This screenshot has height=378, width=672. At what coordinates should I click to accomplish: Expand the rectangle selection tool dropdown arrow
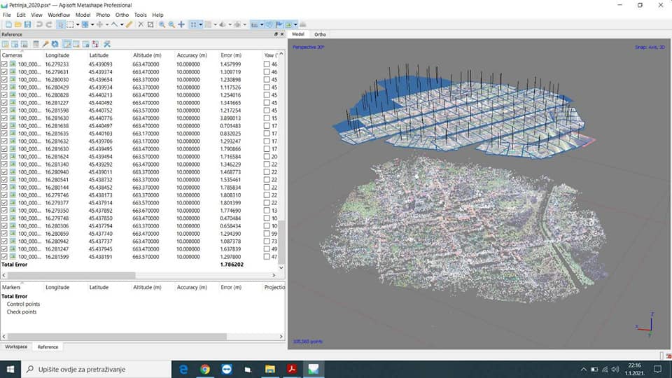tap(77, 24)
